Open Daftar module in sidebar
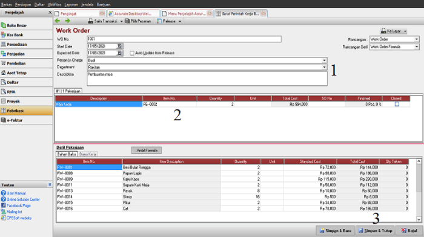This screenshot has width=424, height=237. [x=26, y=82]
